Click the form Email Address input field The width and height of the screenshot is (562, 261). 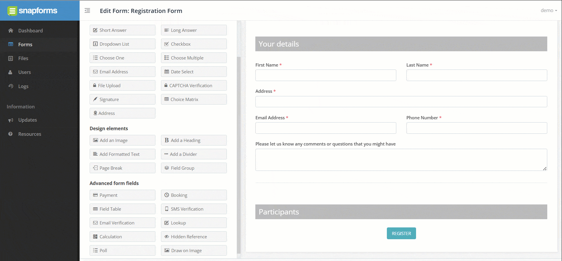tap(326, 128)
